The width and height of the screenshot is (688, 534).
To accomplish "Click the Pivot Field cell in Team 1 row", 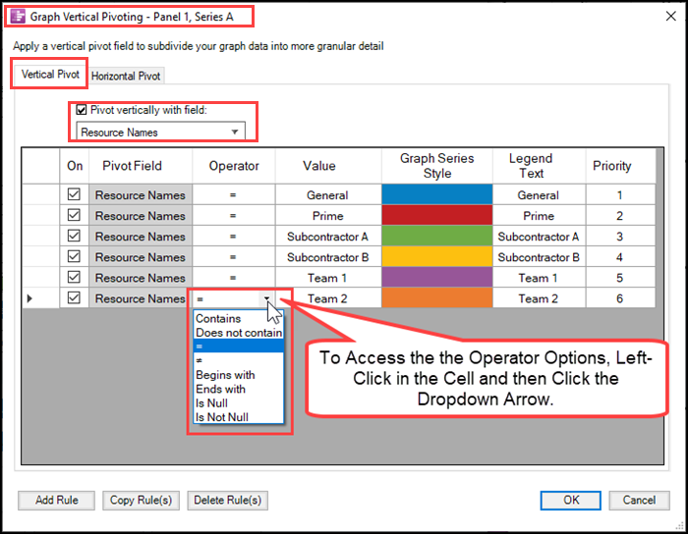I will tap(141, 277).
